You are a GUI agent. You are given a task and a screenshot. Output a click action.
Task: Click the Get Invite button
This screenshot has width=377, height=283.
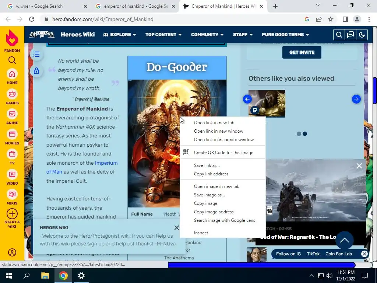(302, 52)
